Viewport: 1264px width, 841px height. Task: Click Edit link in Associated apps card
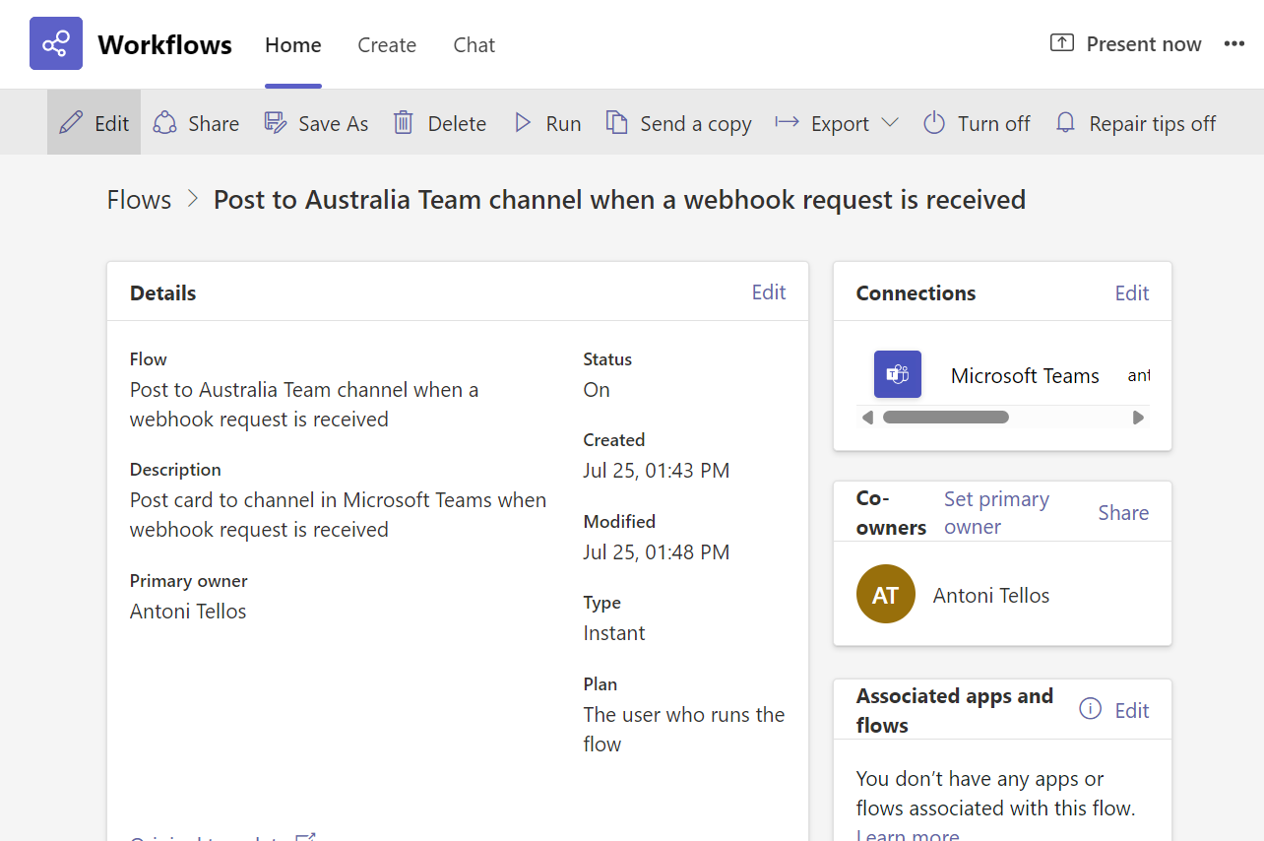[1132, 710]
